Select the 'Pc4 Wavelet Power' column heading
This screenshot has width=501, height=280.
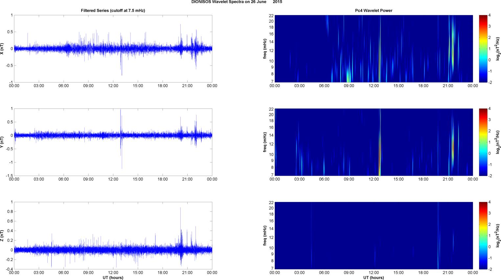pyautogui.click(x=374, y=10)
